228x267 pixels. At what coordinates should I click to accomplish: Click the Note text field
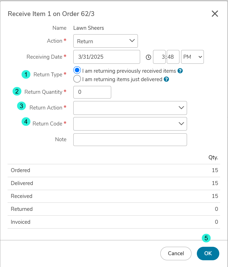[130, 140]
